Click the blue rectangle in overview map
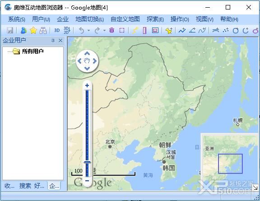Viewport: 260px width, 201px height. coord(230,164)
